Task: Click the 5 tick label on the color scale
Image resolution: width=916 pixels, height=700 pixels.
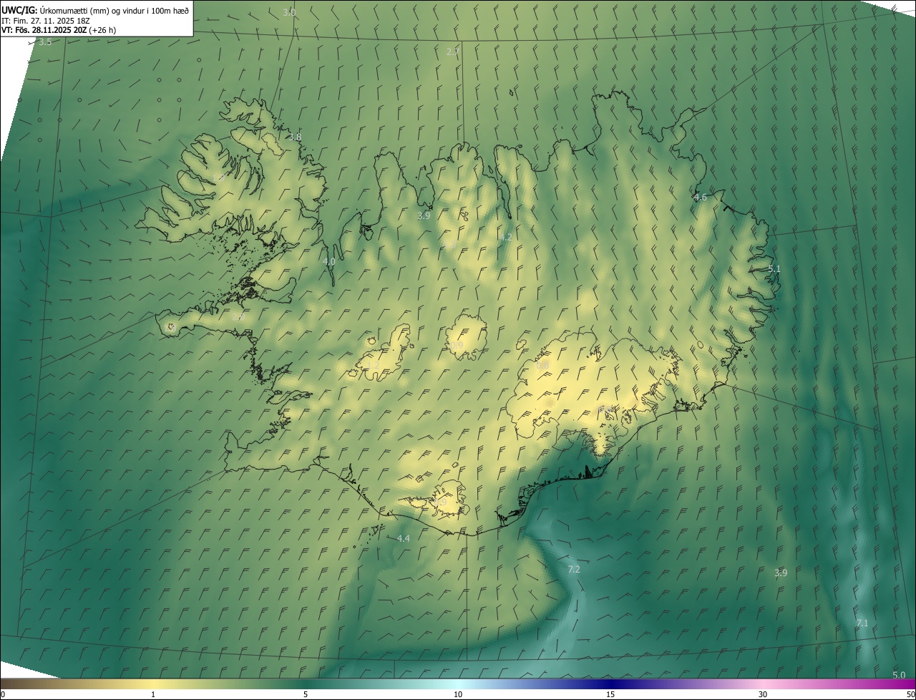Action: [x=306, y=694]
